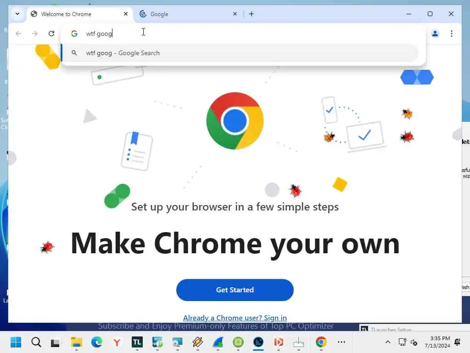
Task: Open Chrome three-dot menu
Action: 452,33
